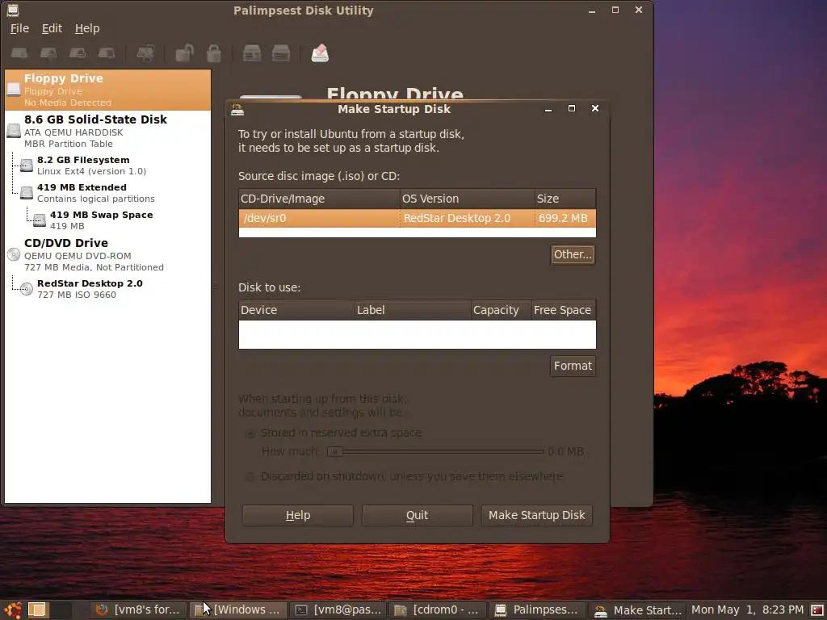Select Floppy Drive icon in the sidebar

(x=14, y=90)
